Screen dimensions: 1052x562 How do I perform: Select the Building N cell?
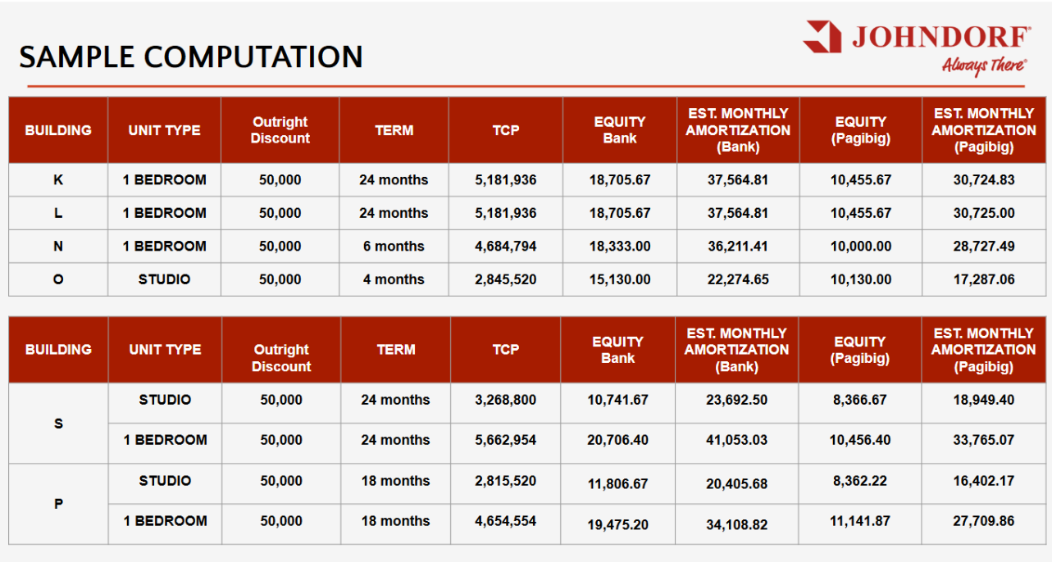(58, 246)
